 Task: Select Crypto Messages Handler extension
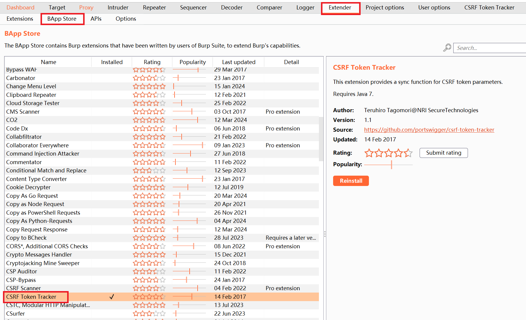tap(162, 254)
